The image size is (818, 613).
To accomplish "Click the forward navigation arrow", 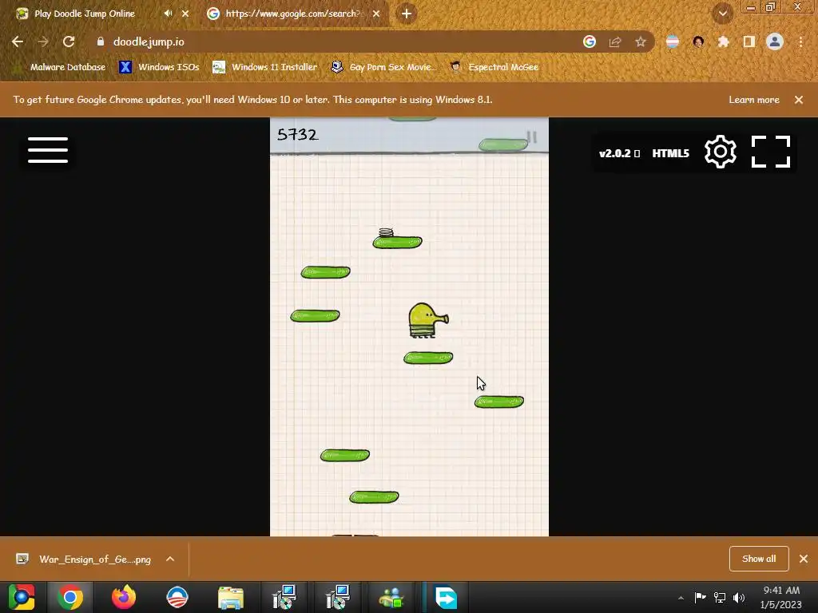I will [x=43, y=42].
